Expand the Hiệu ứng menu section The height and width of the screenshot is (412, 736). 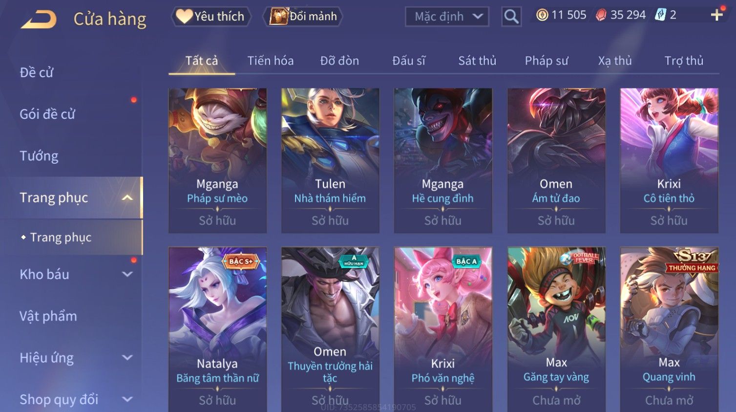click(76, 358)
